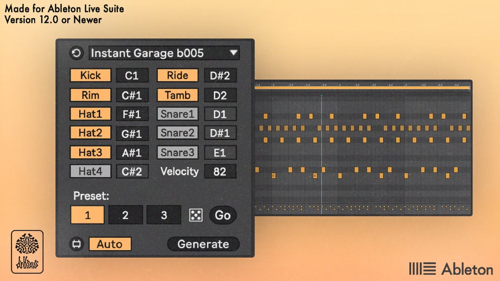Turn off the Hat3 toggle
The height and width of the screenshot is (281, 500).
(x=91, y=152)
